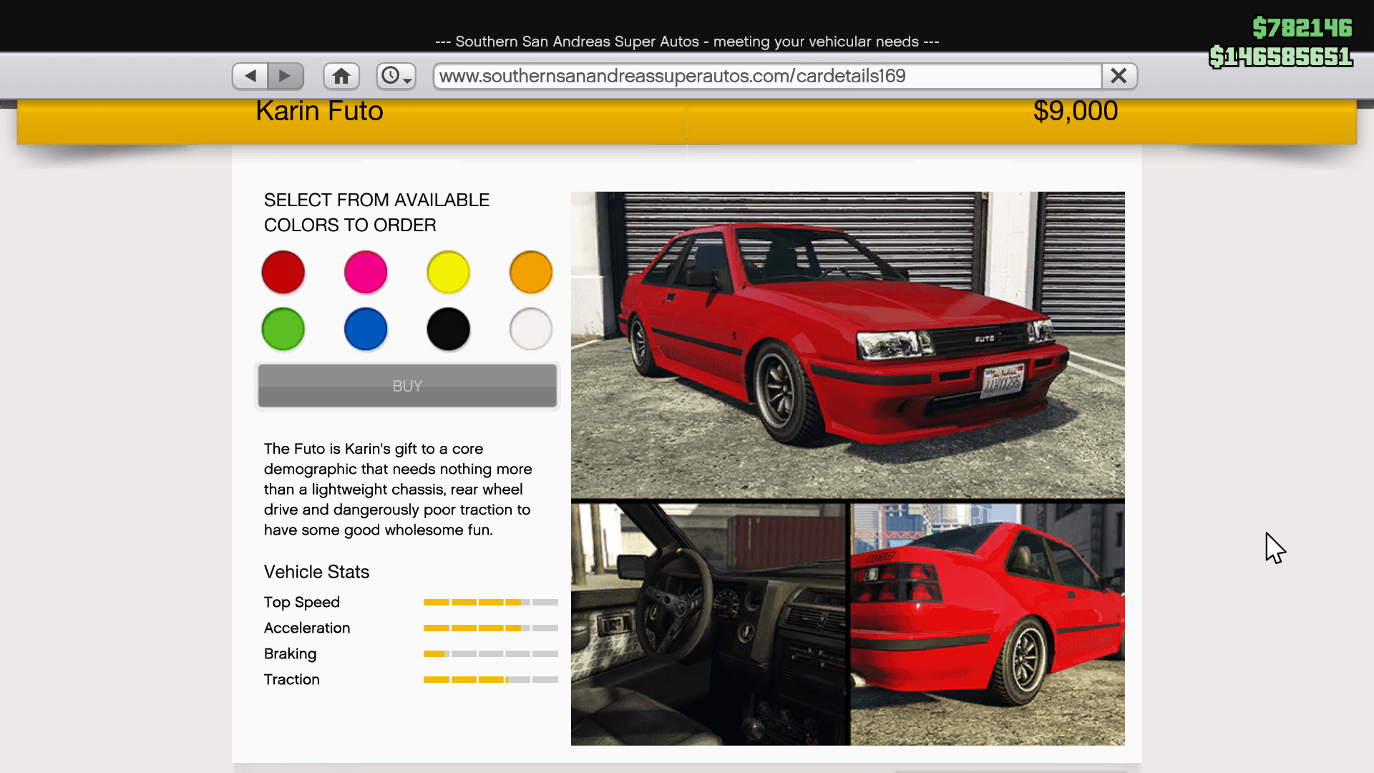This screenshot has width=1374, height=773.
Task: Click the browser back arrow
Action: (250, 76)
